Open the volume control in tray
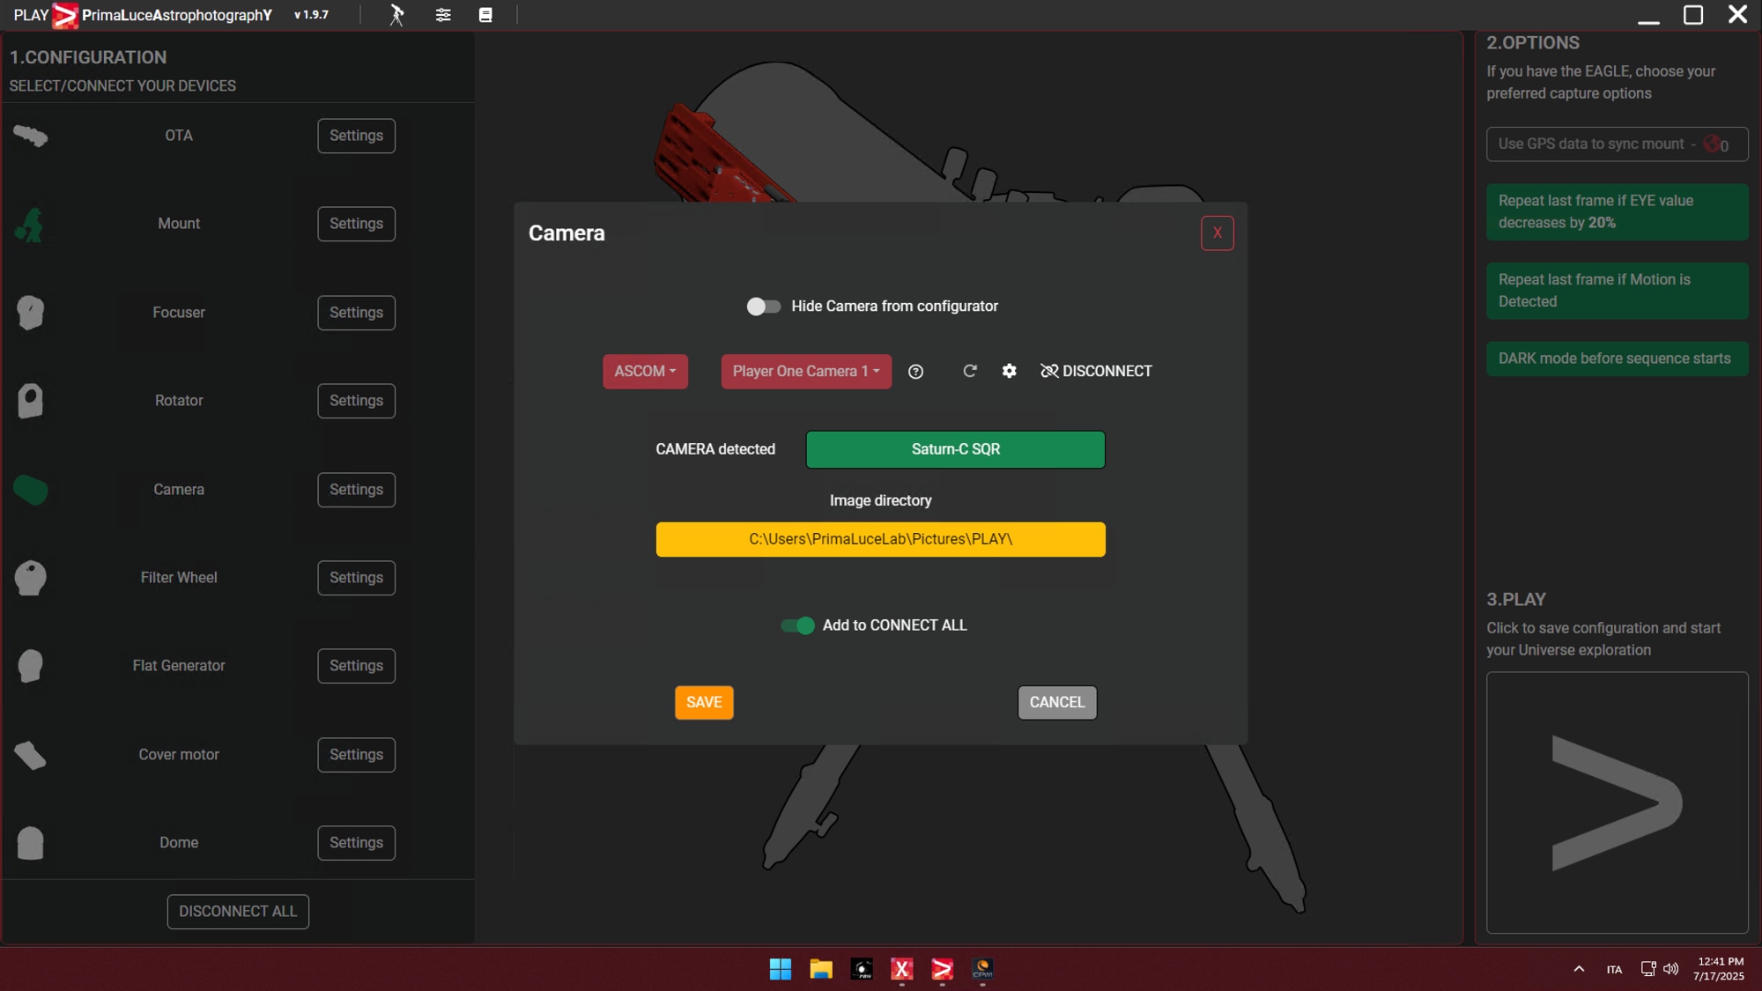Screen dimensions: 1762x991 coord(1671,969)
